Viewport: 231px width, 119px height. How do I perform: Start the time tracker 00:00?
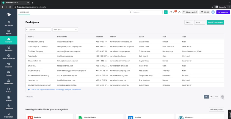coord(205,12)
